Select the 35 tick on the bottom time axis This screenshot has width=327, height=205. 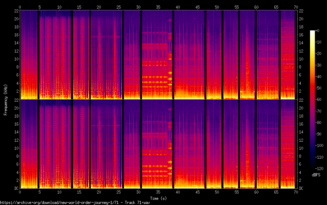158,192
